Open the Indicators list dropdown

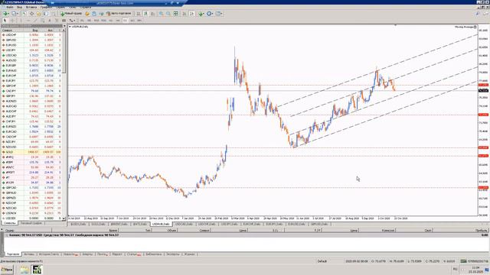tap(201, 14)
